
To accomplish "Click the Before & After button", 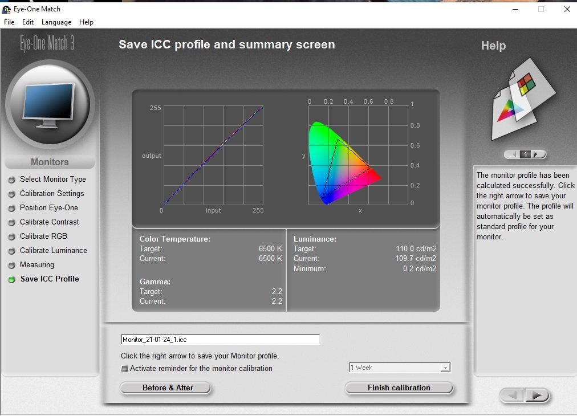I will coord(165,388).
